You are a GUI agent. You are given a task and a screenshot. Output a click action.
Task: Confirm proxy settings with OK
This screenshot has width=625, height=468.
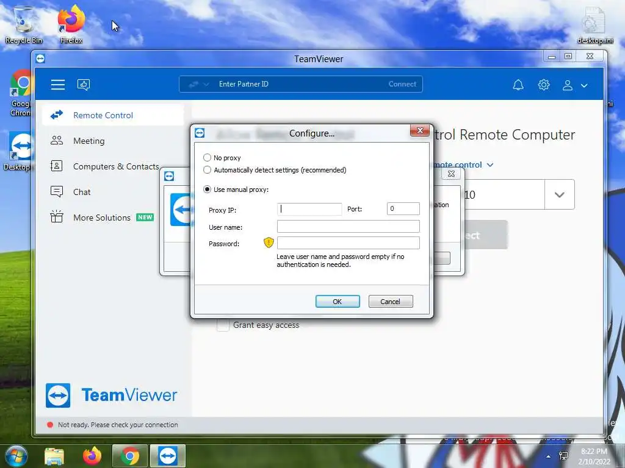pos(338,301)
